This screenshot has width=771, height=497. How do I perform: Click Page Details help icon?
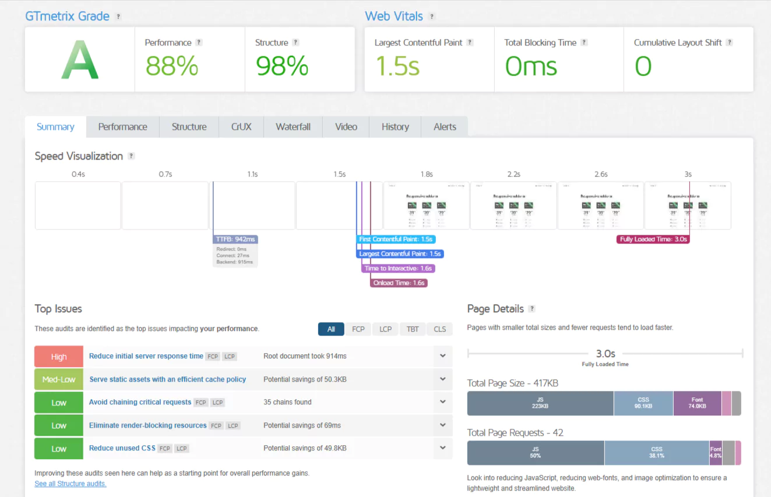pyautogui.click(x=531, y=309)
